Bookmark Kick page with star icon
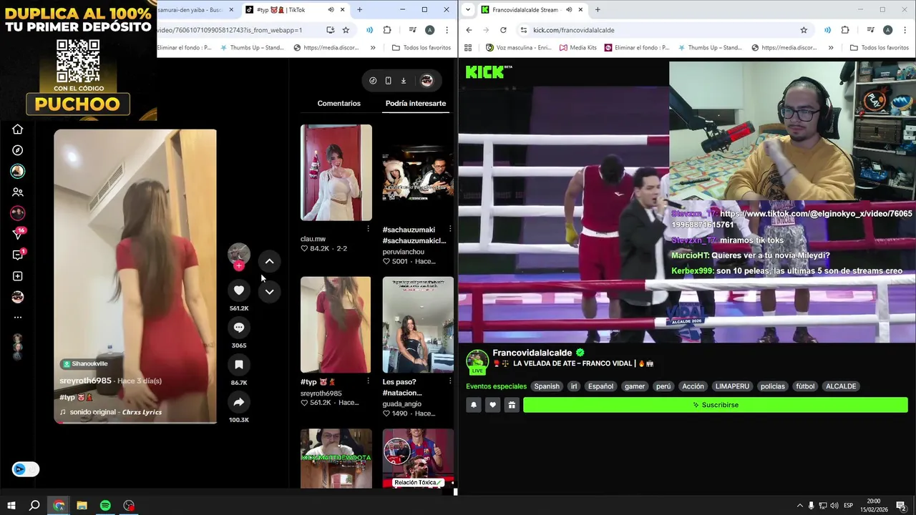This screenshot has width=916, height=515. 804,30
